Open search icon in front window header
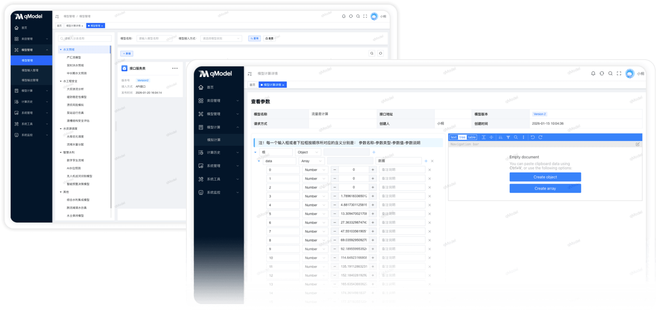Viewport: 659px width, 312px height. (x=610, y=74)
